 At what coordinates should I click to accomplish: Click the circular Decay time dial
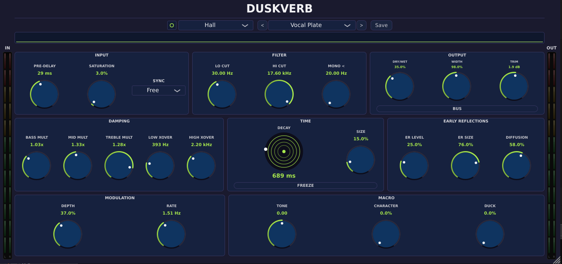(284, 152)
